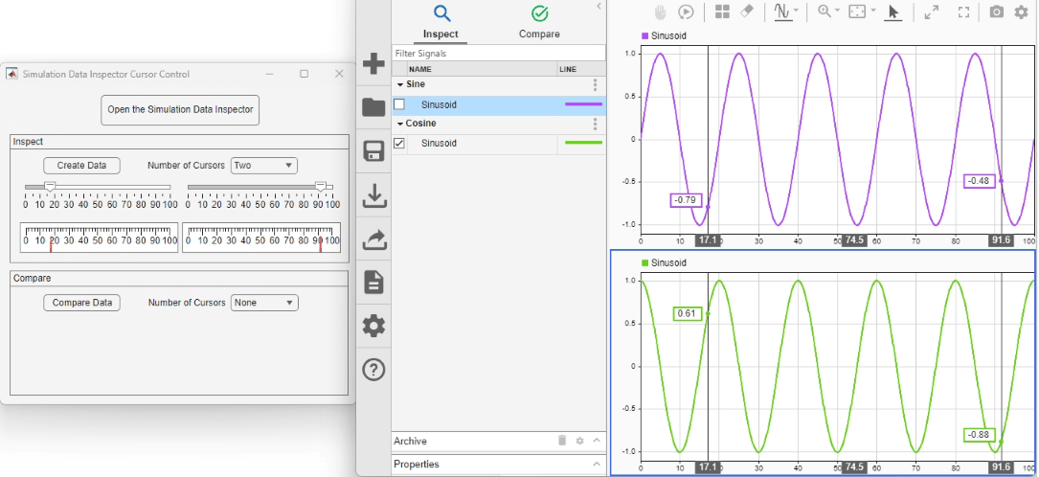Click the right cursor slider thumb

[321, 188]
